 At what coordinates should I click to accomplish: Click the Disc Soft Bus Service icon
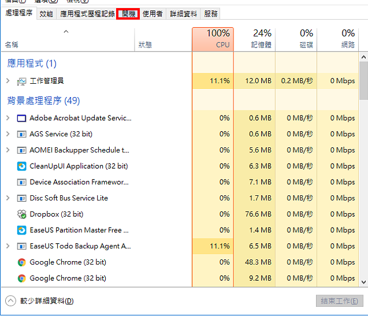pos(21,198)
